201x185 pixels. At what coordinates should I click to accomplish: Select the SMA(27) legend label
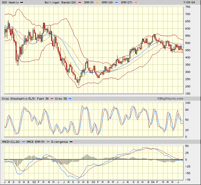pyautogui.click(x=126, y=3)
